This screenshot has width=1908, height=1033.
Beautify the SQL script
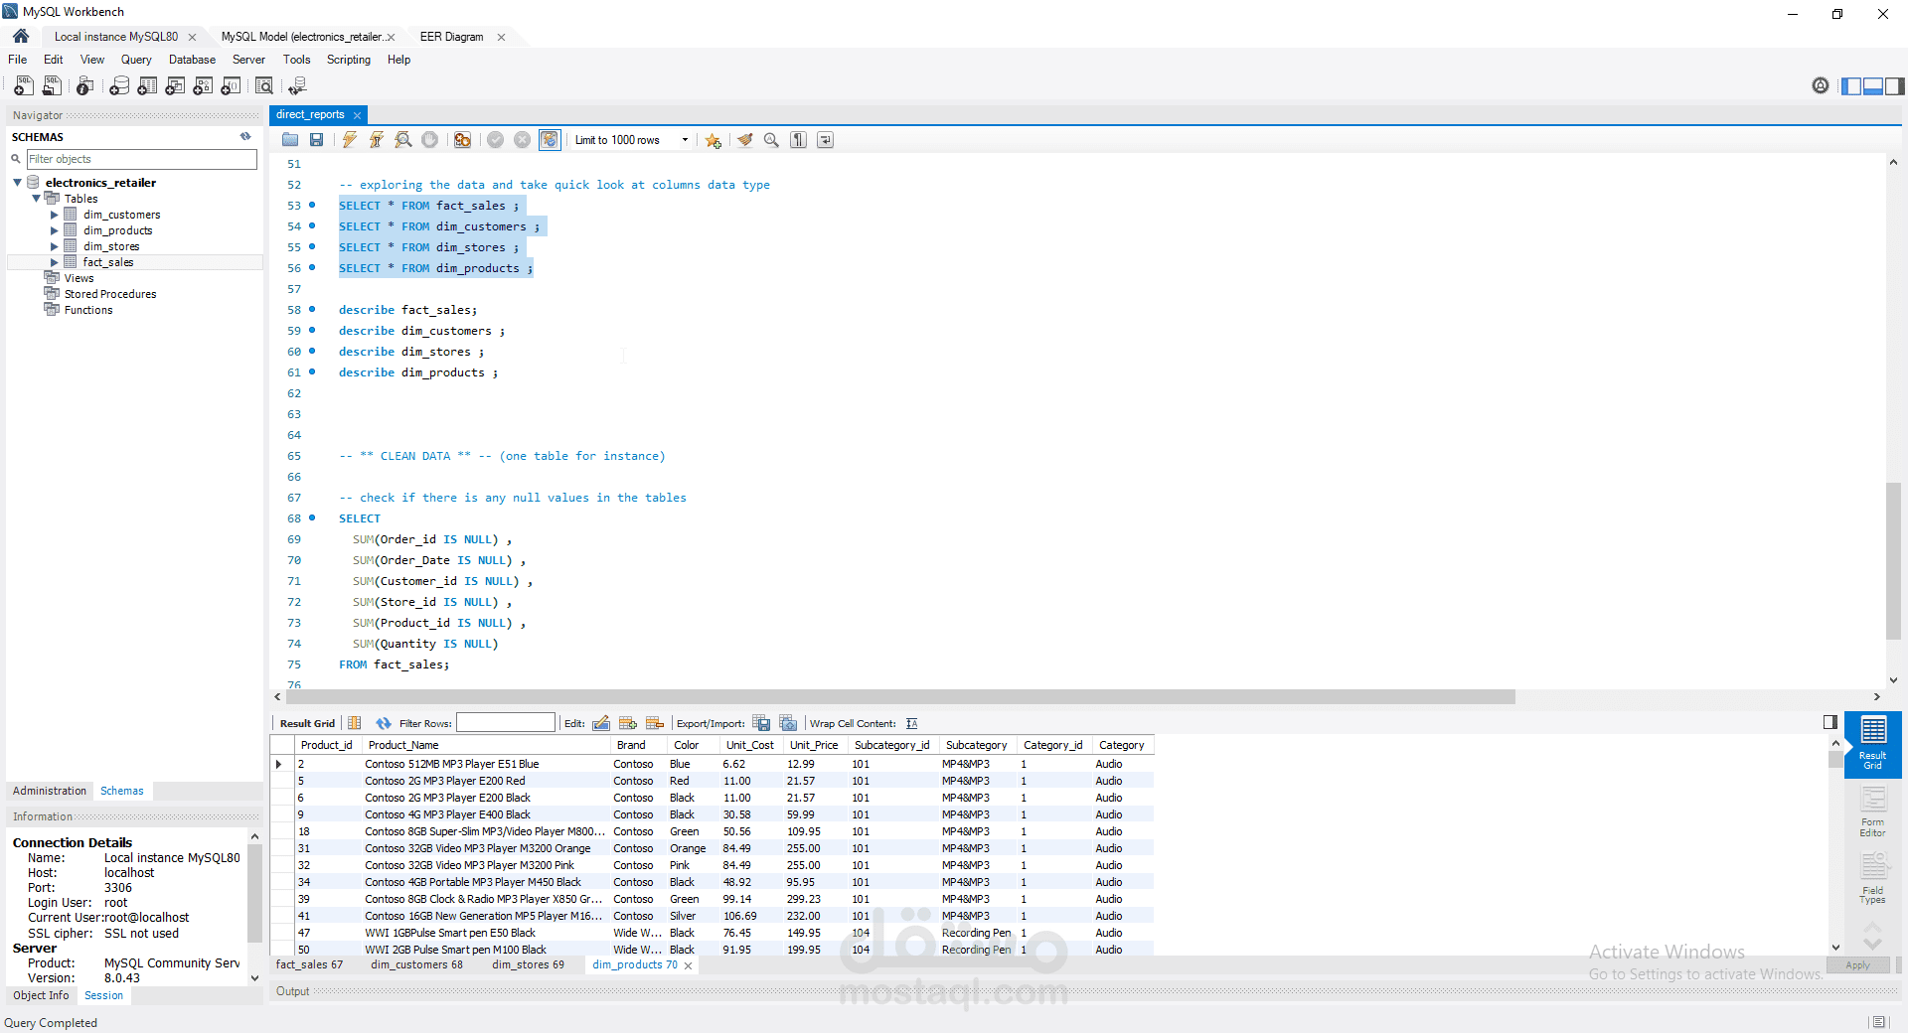coord(745,140)
